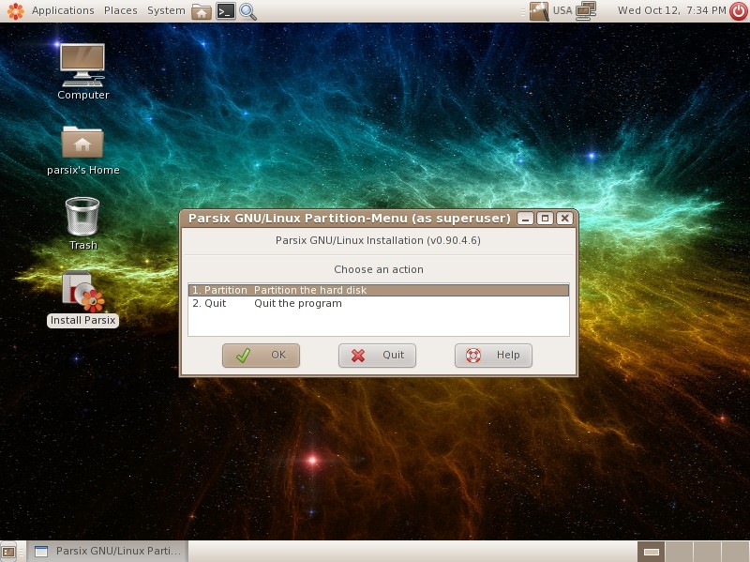Click the Quit button in the dialog
This screenshot has width=750, height=562.
[377, 356]
